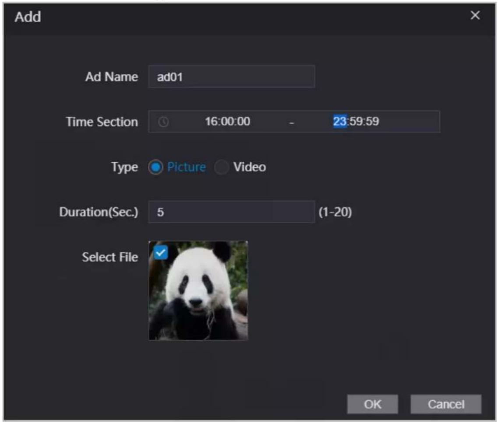Viewport: 498px width, 422px height.
Task: Click the Duration(Sec.) label
Action: coord(99,212)
